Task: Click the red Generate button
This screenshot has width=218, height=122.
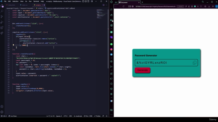Action: (142, 70)
